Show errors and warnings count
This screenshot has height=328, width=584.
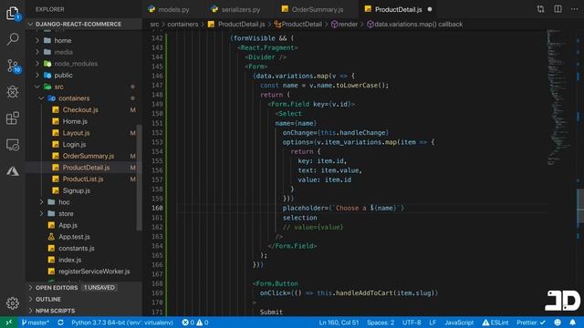195,323
